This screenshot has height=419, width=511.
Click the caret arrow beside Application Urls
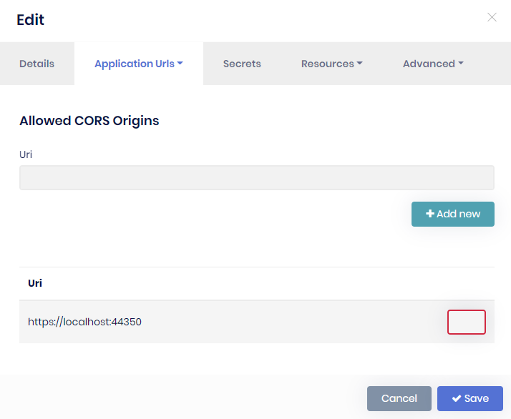(x=180, y=64)
